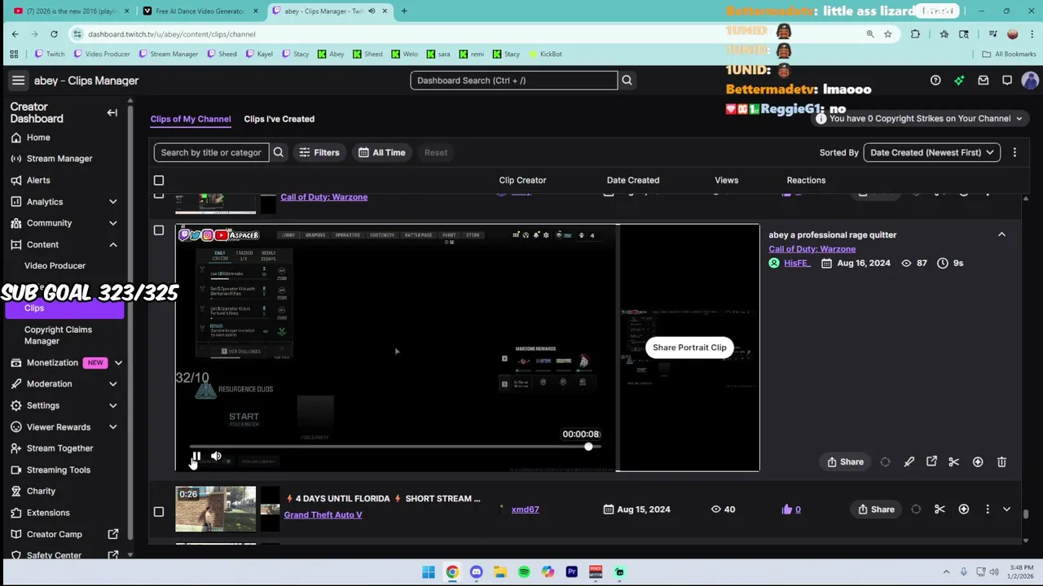
Task: Click the clip playback progress handle
Action: (588, 446)
